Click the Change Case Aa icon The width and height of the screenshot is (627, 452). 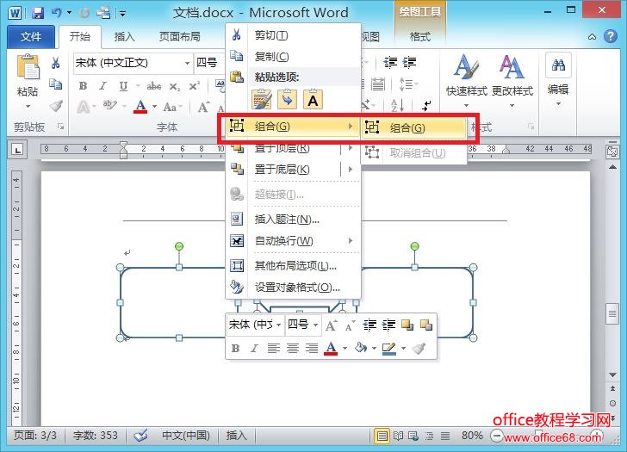[x=170, y=107]
